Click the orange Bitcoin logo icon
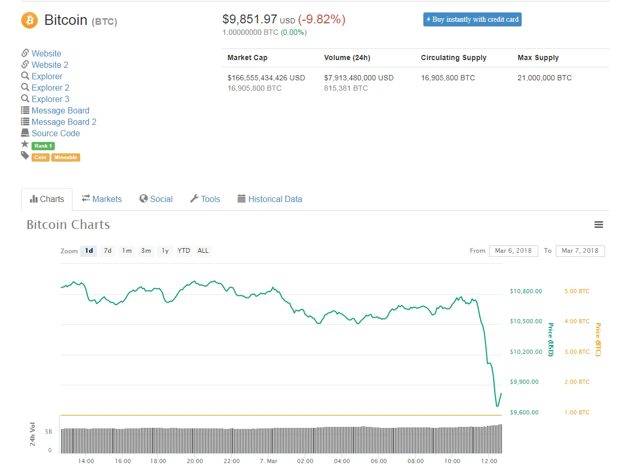Screen dimensions: 620x475 click(29, 20)
